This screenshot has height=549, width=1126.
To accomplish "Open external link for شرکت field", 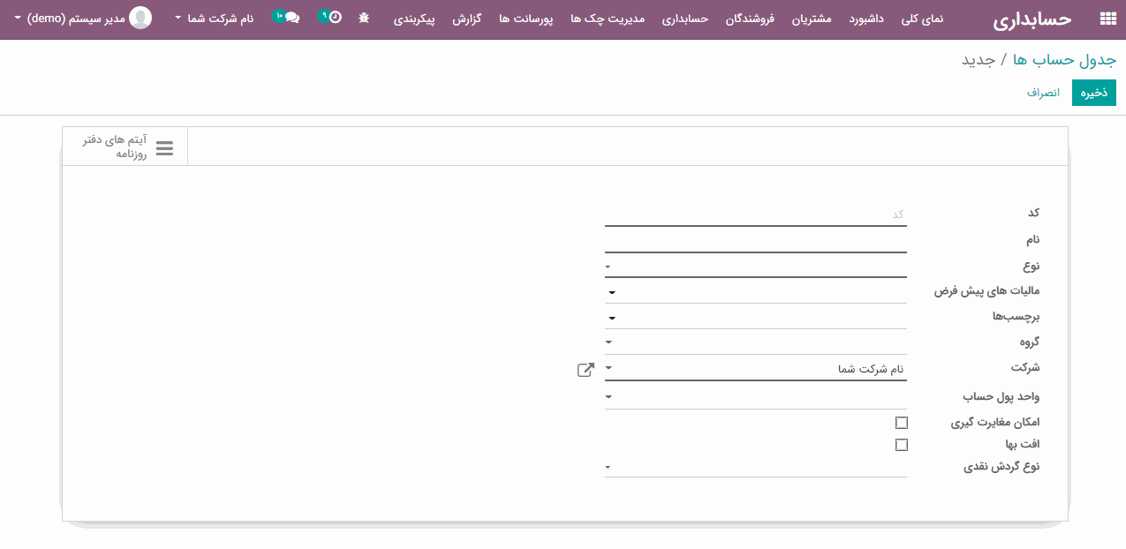I will point(586,370).
